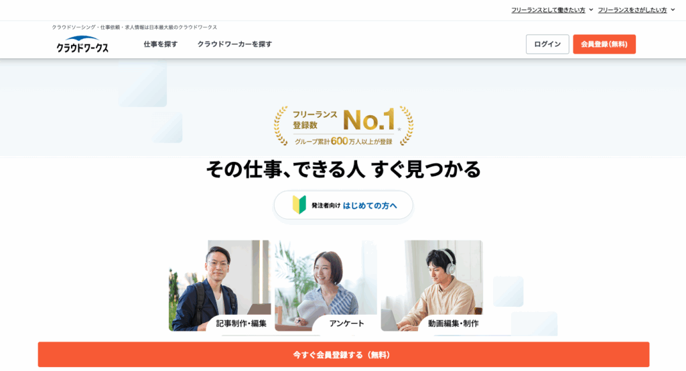
Task: Click the CrowdWorks logo
Action: tap(82, 44)
